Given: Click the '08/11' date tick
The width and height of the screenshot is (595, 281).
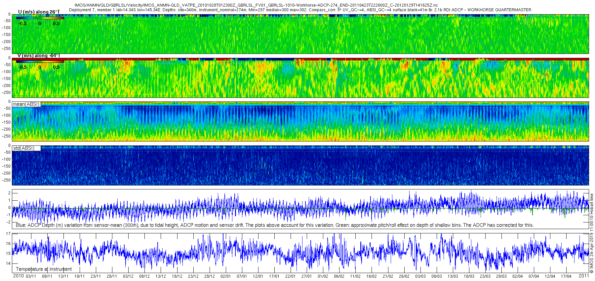Looking at the screenshot, I should 47,276.
